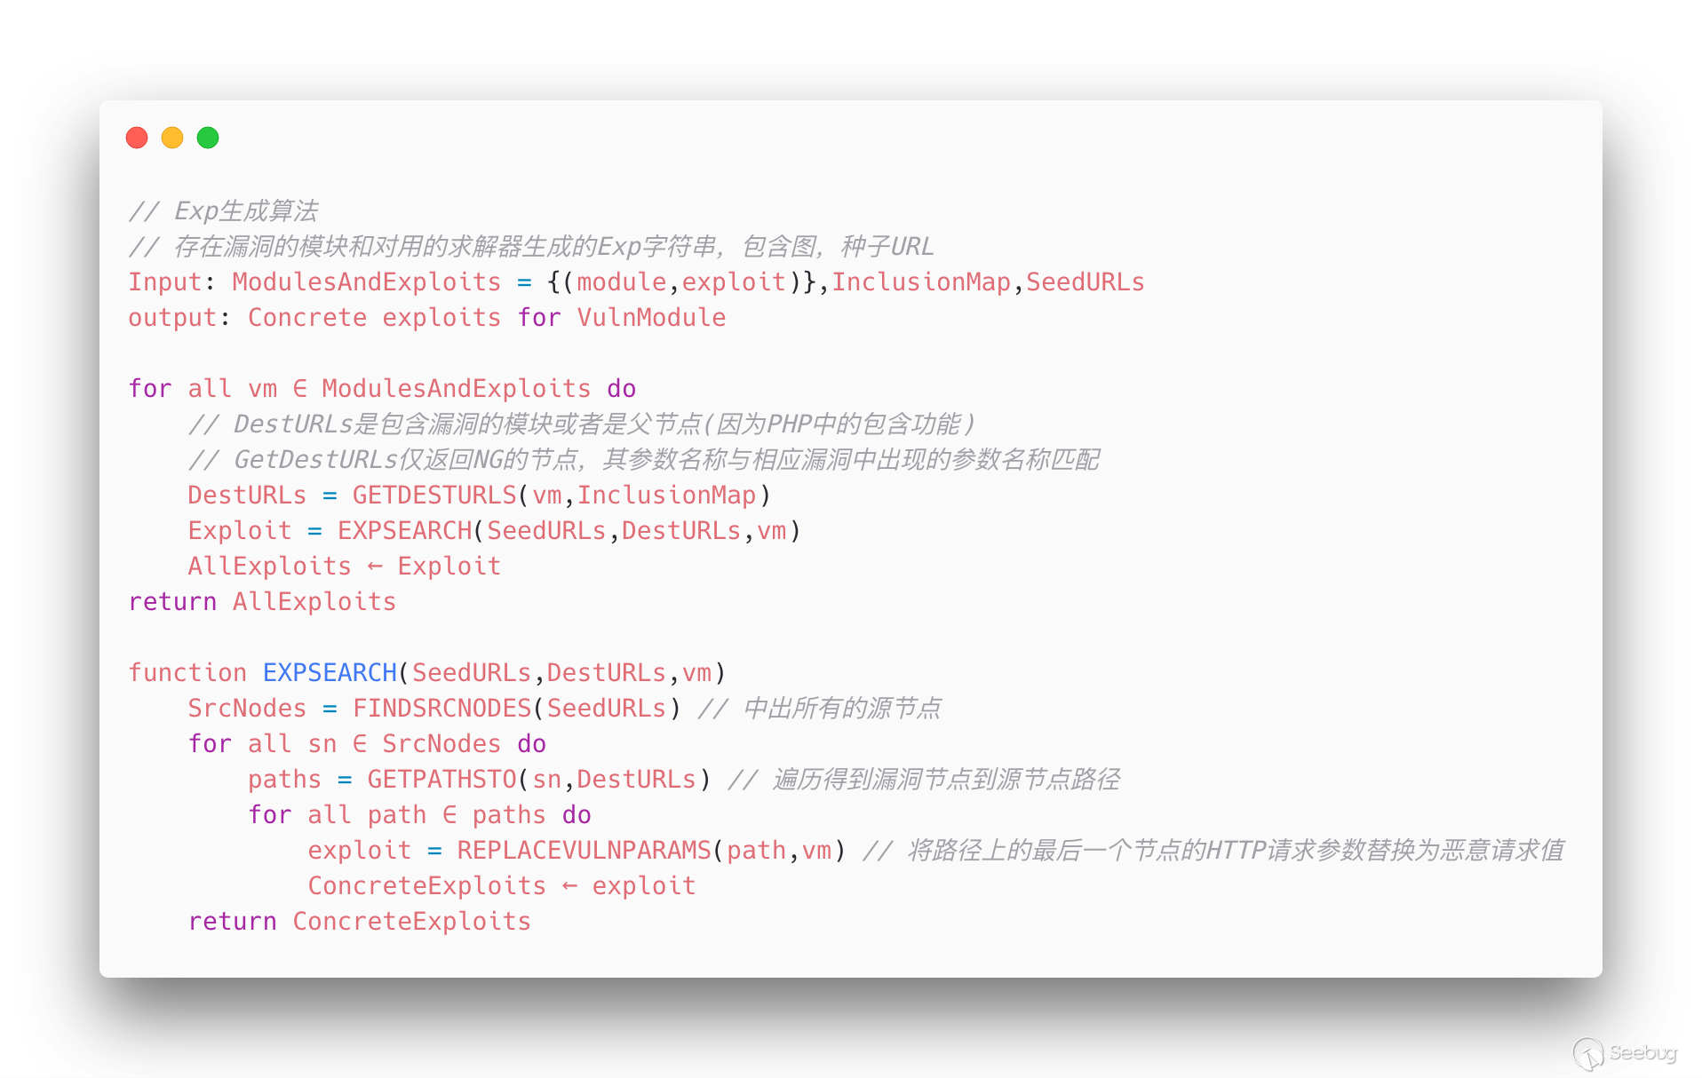
Task: Click 'SeedURLs' on the Input line
Action: tap(1086, 281)
